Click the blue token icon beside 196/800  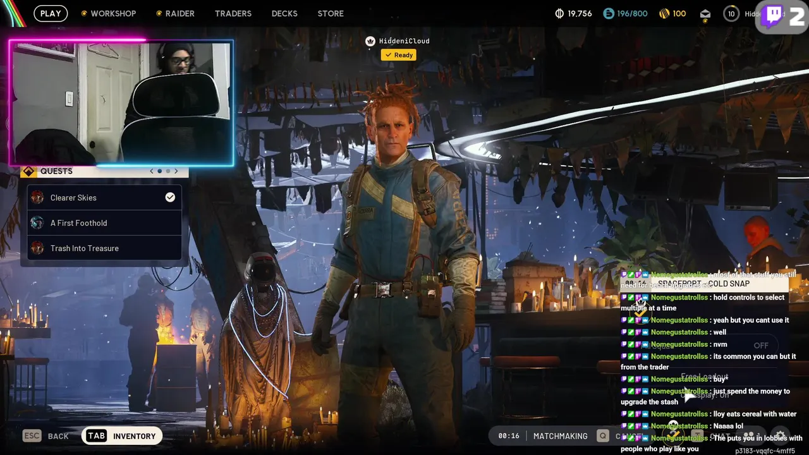pos(609,13)
